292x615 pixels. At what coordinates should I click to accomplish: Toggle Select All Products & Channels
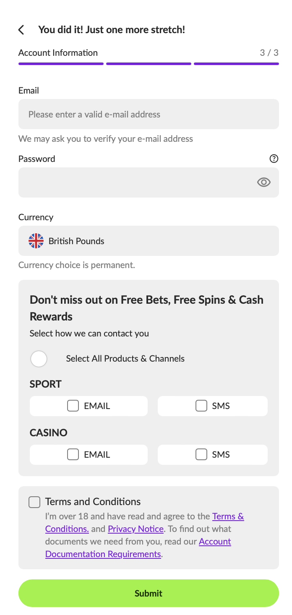39,359
